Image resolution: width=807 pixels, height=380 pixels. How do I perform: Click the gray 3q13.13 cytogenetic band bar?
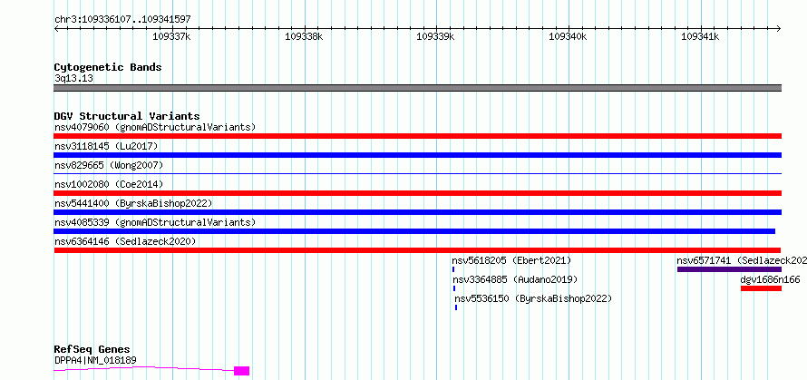pos(417,88)
